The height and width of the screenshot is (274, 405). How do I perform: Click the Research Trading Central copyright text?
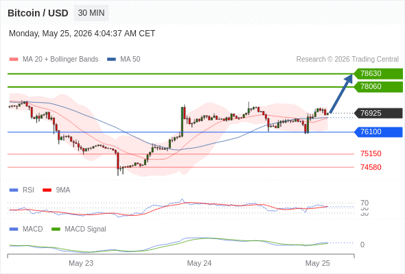coord(347,60)
